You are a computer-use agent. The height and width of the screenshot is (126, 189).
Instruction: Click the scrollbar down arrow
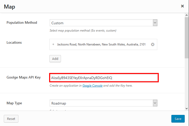pyautogui.click(x=187, y=108)
